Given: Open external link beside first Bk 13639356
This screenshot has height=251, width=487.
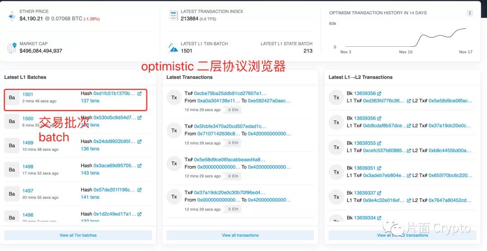Looking at the screenshot, I should click(x=379, y=93).
